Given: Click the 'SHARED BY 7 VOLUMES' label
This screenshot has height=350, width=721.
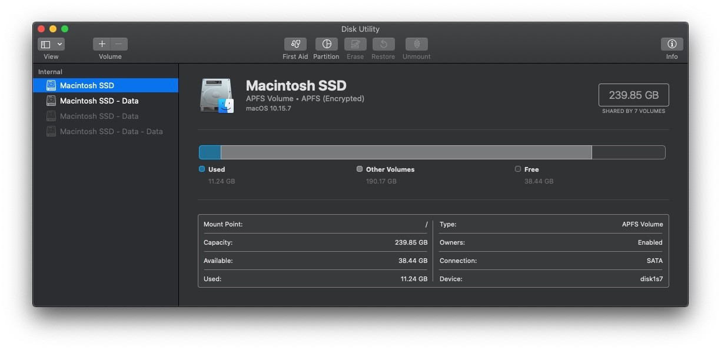Looking at the screenshot, I should pos(633,111).
